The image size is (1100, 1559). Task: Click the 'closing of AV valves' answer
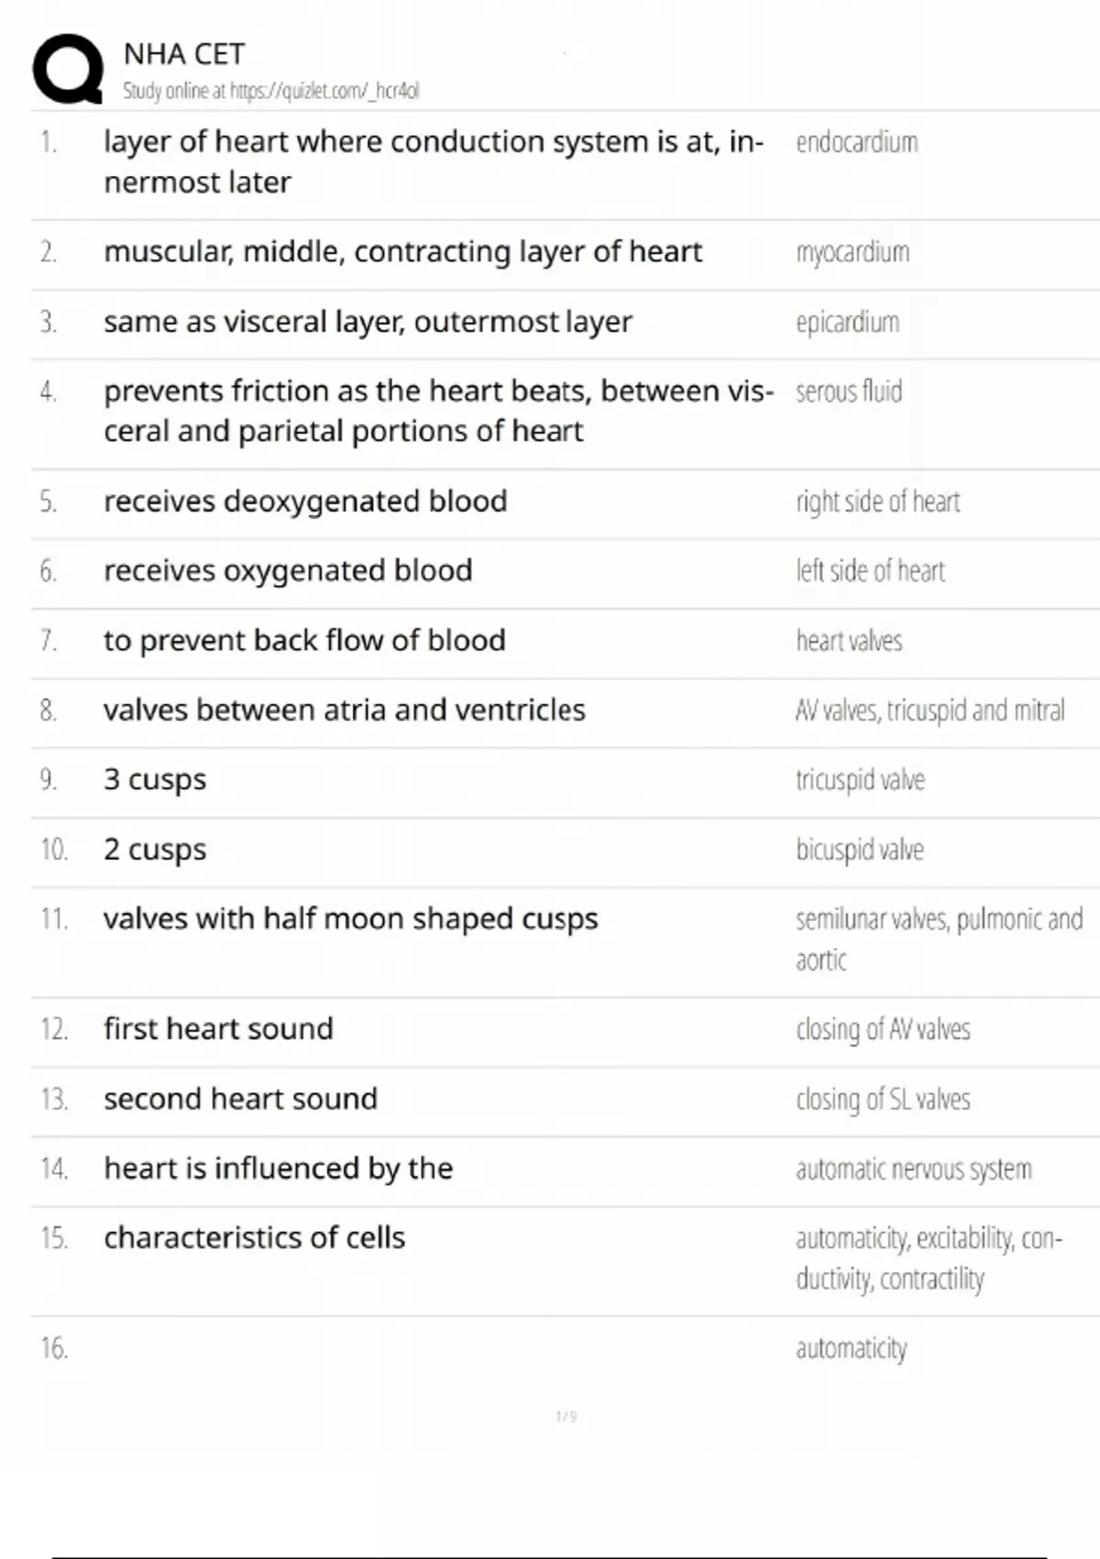pyautogui.click(x=883, y=1029)
